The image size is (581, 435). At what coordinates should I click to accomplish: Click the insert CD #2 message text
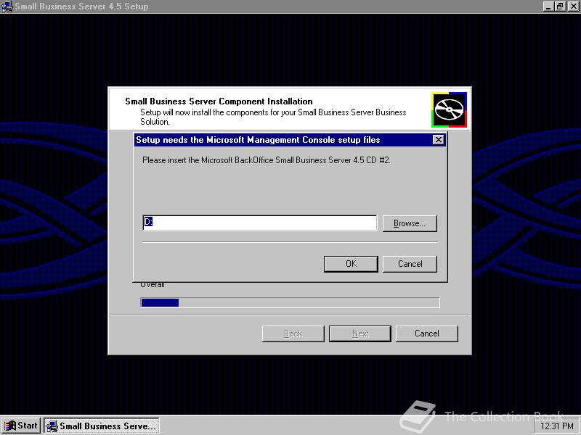click(267, 160)
